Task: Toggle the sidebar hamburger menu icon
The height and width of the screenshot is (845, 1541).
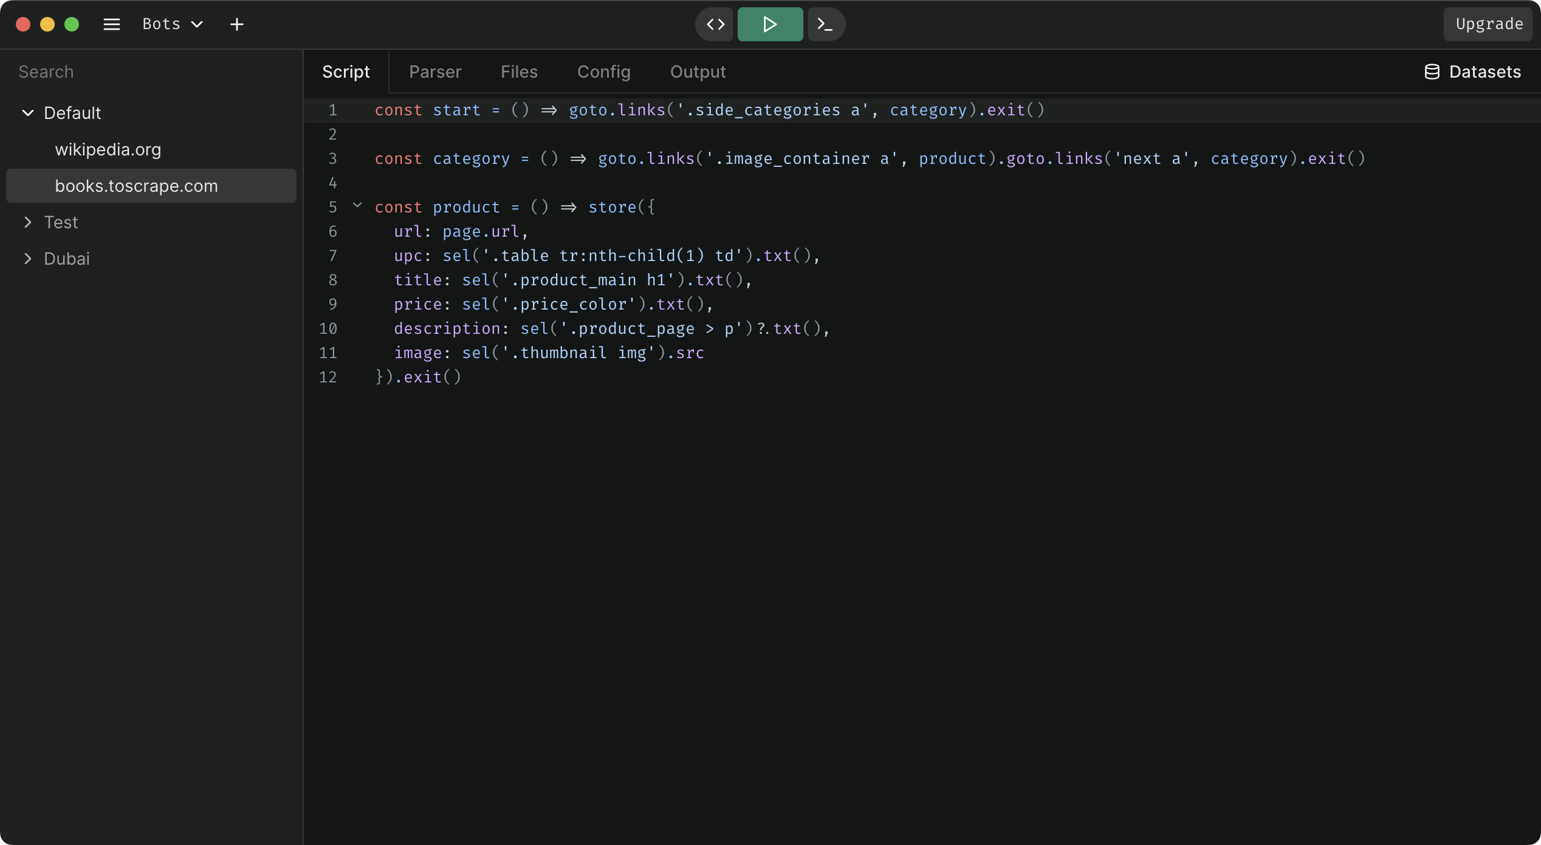Action: (112, 24)
